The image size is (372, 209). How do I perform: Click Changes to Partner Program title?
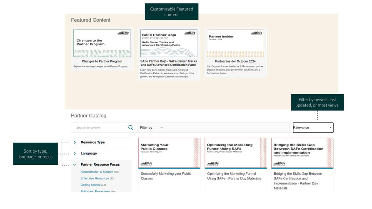(102, 62)
